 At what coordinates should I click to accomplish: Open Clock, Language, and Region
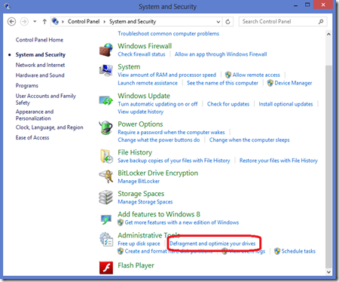click(x=49, y=127)
